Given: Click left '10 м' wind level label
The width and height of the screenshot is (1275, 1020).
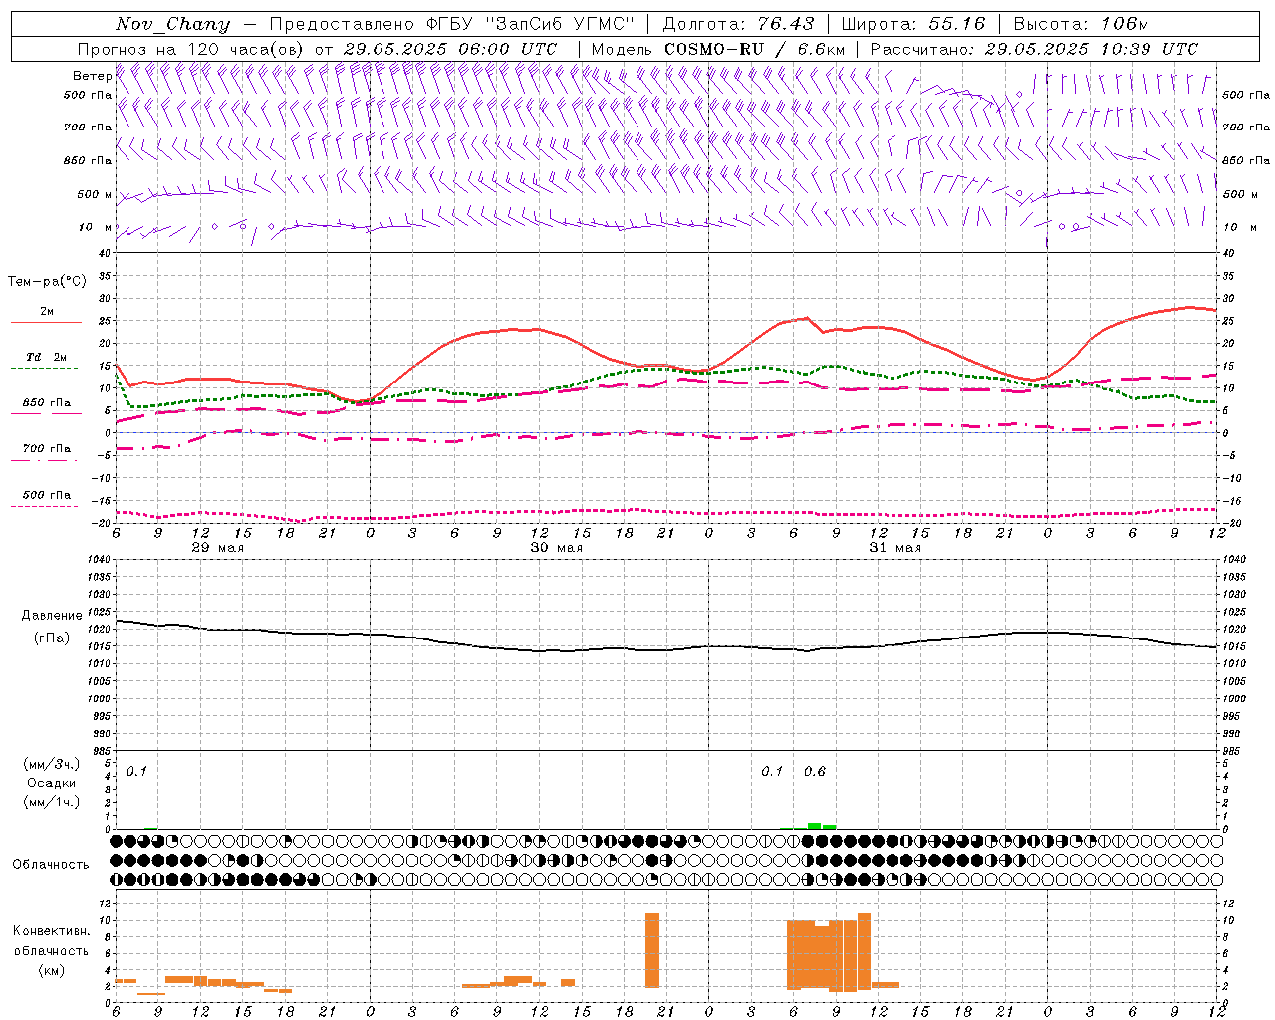Looking at the screenshot, I should coord(96,227).
